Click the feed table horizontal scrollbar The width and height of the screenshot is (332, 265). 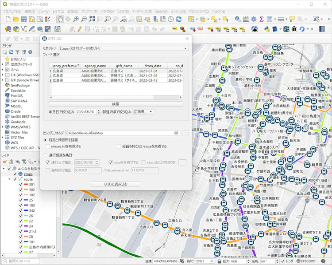pyautogui.click(x=116, y=97)
